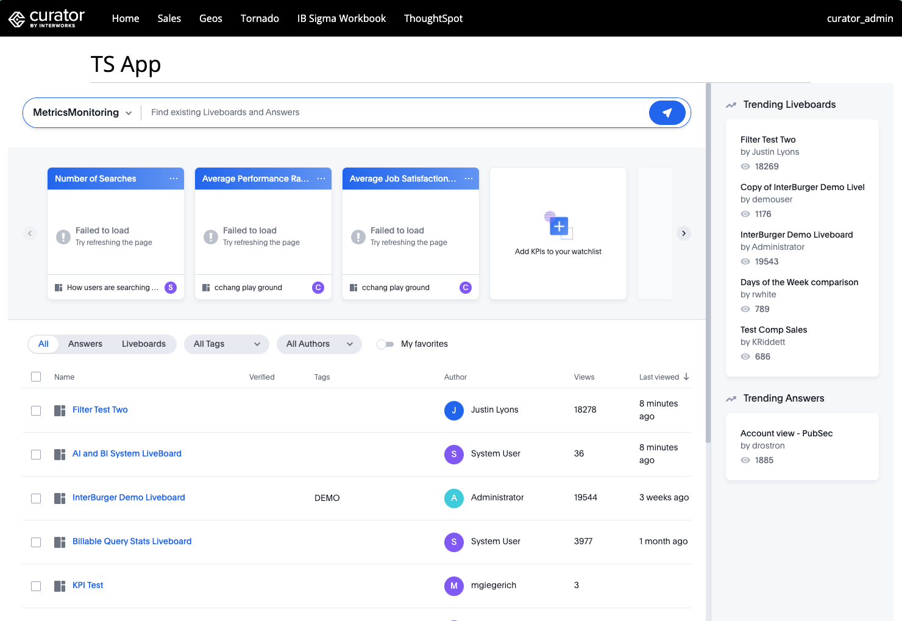
Task: Open InterBurger Demo Liveboard table link
Action: (x=129, y=497)
